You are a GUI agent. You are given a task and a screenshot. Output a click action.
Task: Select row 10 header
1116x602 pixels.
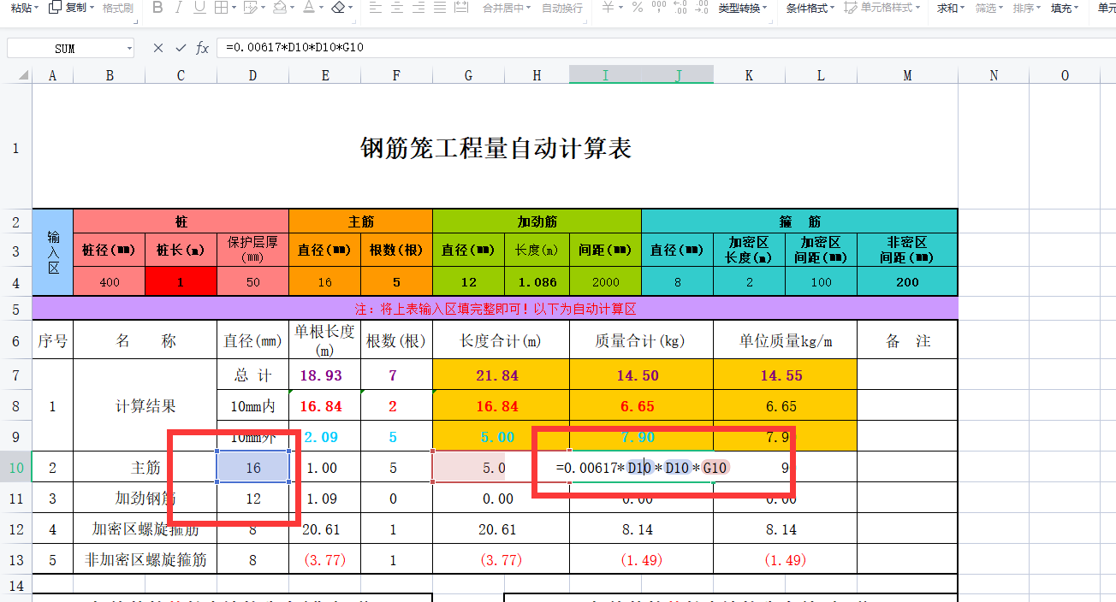15,467
